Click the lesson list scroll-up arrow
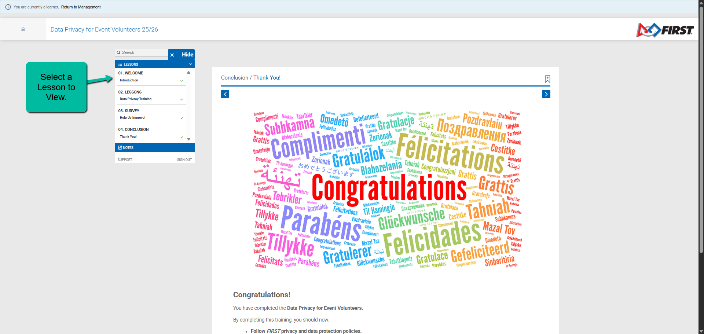Viewport: 704px width, 334px height. pos(189,73)
